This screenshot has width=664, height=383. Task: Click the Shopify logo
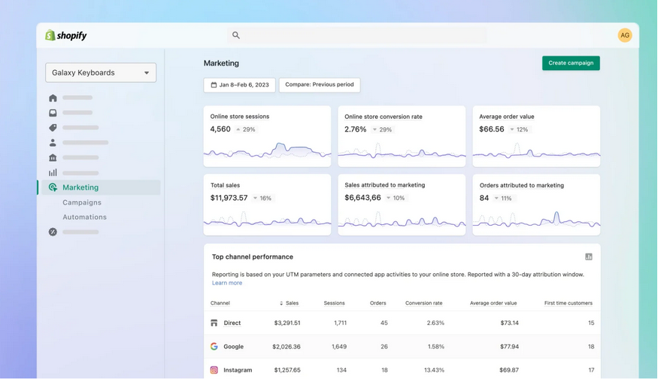66,35
